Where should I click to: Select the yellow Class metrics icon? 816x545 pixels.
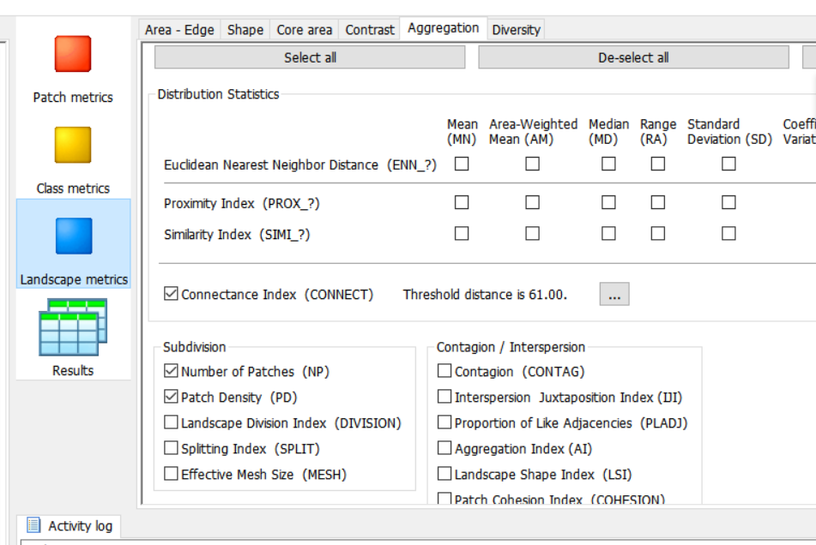point(73,145)
